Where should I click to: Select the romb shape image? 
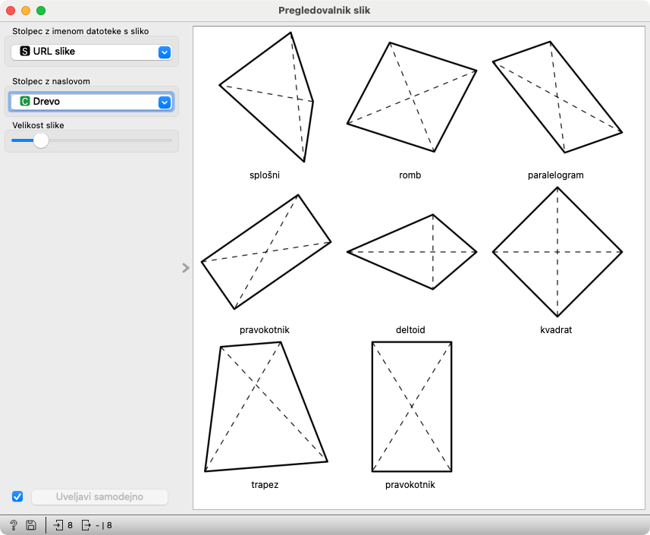coord(411,97)
